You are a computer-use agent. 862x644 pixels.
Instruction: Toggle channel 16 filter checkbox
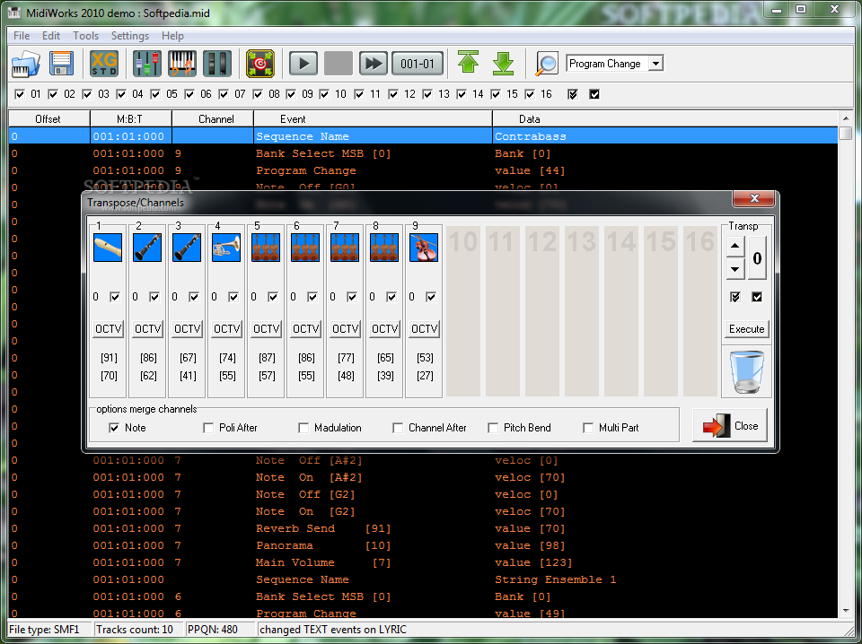[530, 94]
